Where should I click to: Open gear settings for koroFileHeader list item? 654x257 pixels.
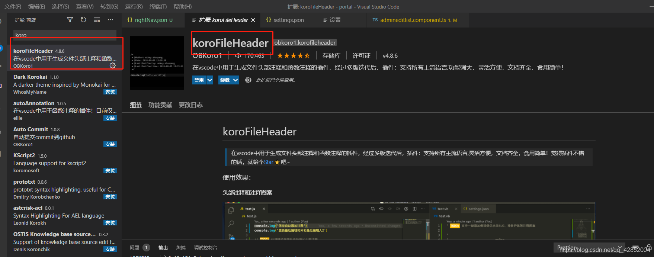[x=113, y=65]
